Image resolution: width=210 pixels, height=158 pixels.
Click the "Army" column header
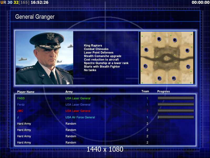(x=69, y=92)
